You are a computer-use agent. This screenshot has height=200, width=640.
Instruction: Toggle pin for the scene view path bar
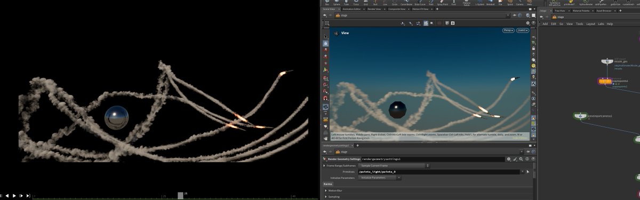[515, 15]
